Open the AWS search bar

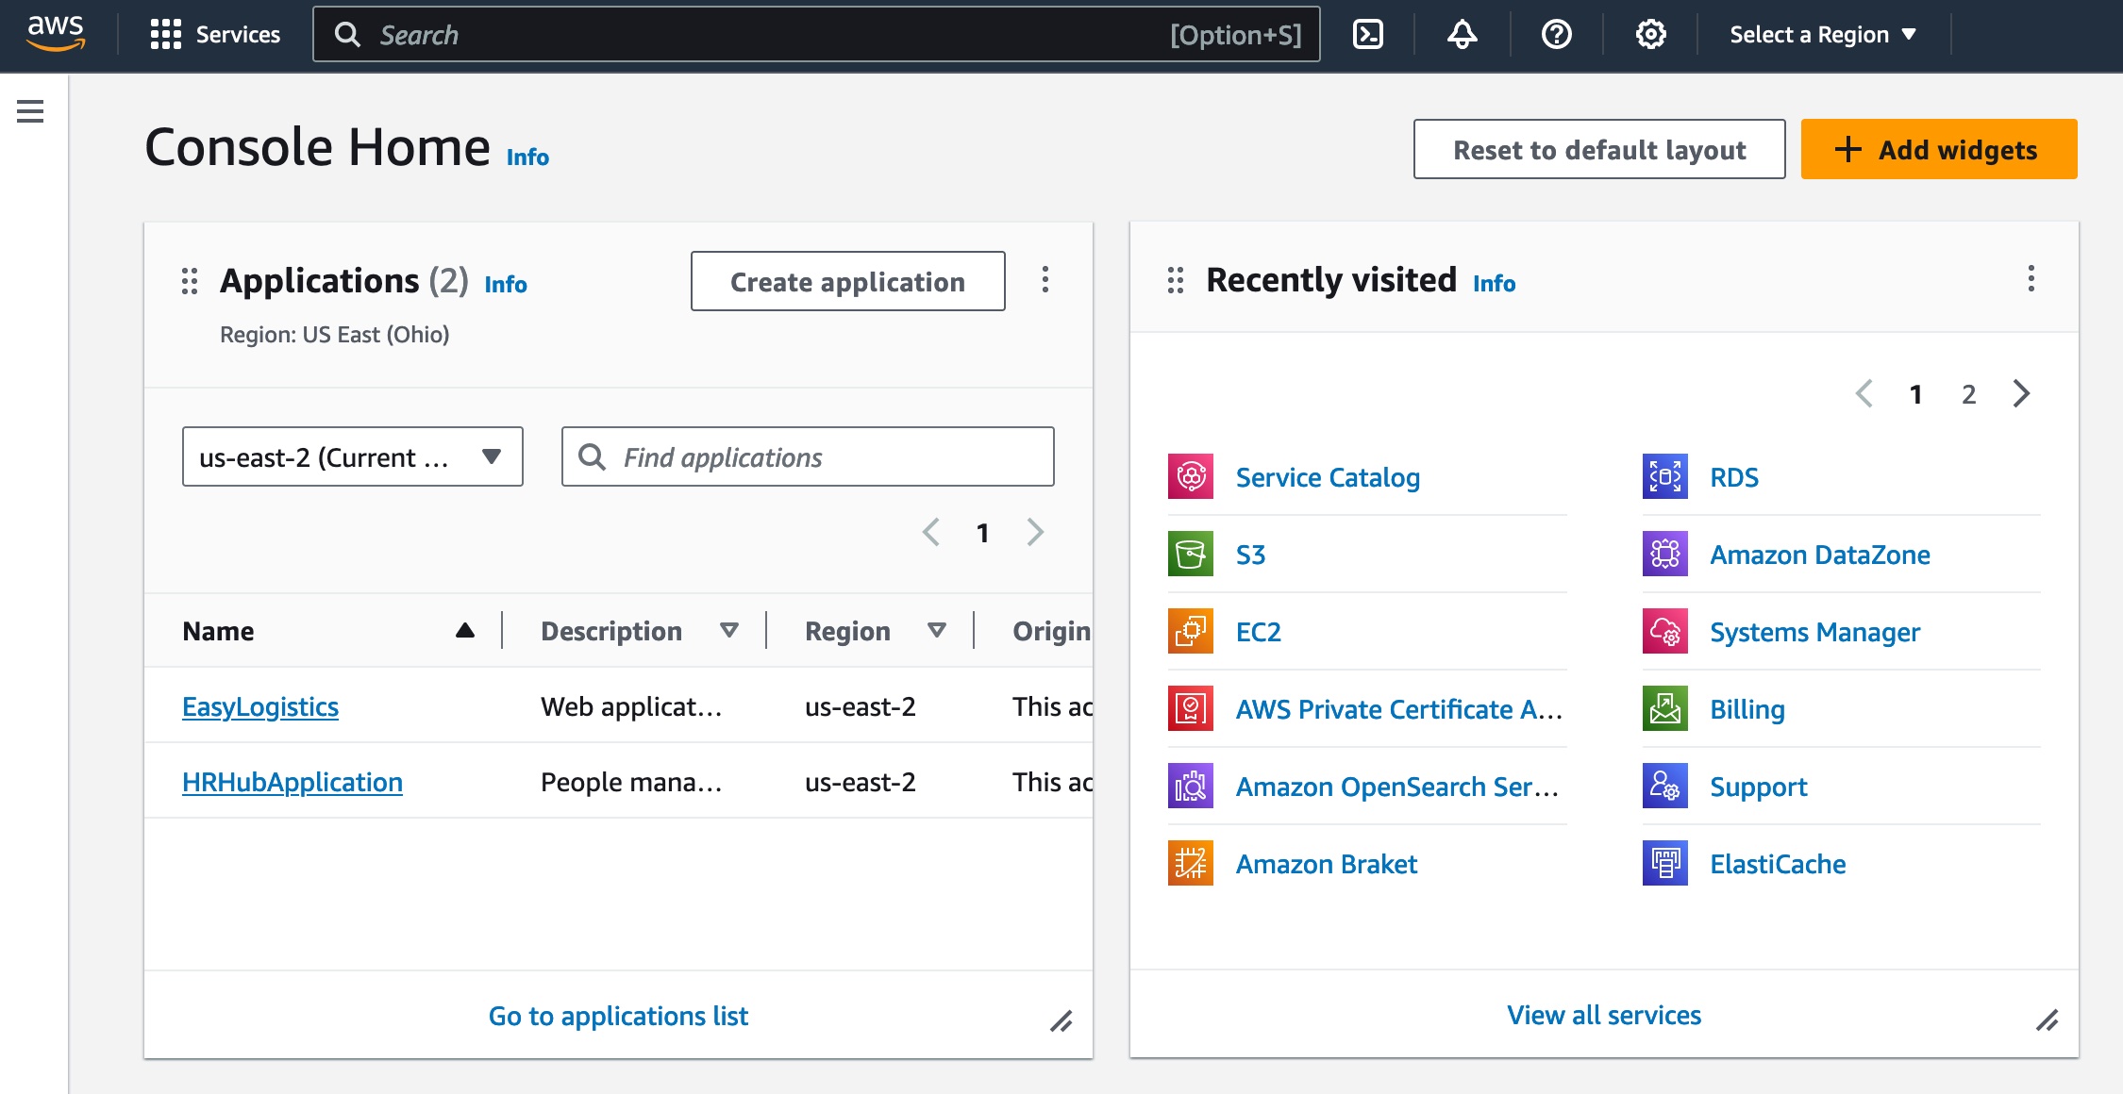pyautogui.click(x=816, y=34)
